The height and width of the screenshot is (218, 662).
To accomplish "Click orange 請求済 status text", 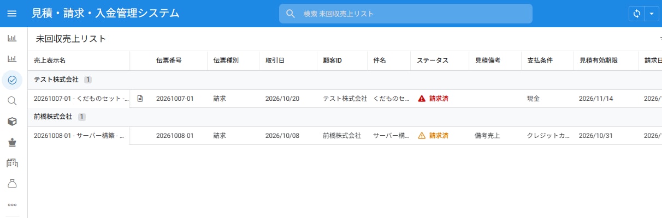I will coord(439,136).
